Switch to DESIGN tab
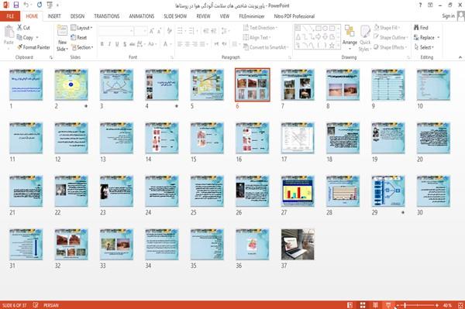 click(x=77, y=16)
